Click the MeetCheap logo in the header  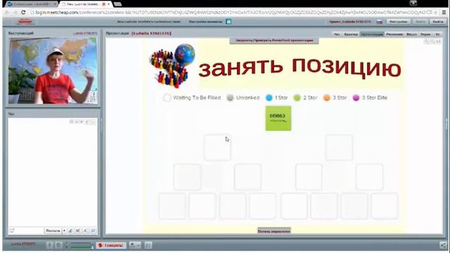25,22
